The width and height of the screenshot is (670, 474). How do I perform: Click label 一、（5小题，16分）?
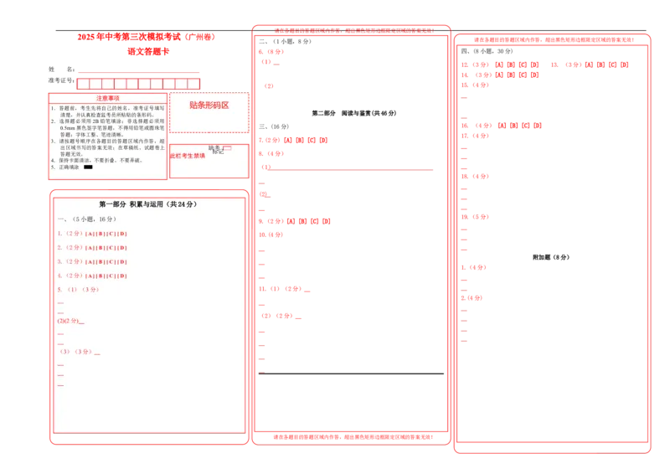click(87, 219)
